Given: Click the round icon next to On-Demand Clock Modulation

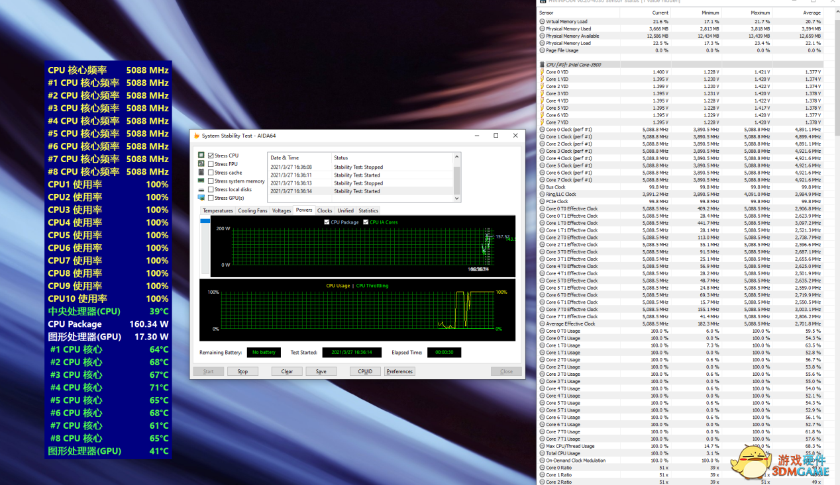Looking at the screenshot, I should [x=542, y=461].
